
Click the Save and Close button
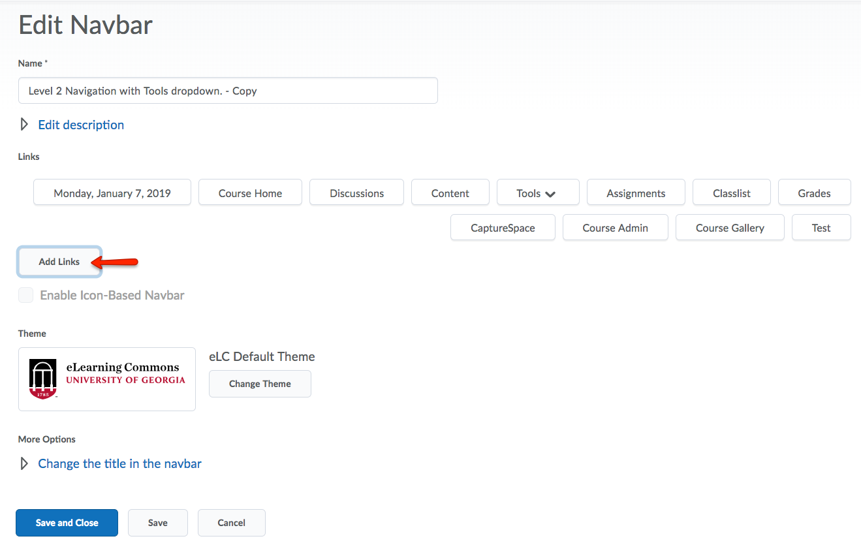click(67, 523)
